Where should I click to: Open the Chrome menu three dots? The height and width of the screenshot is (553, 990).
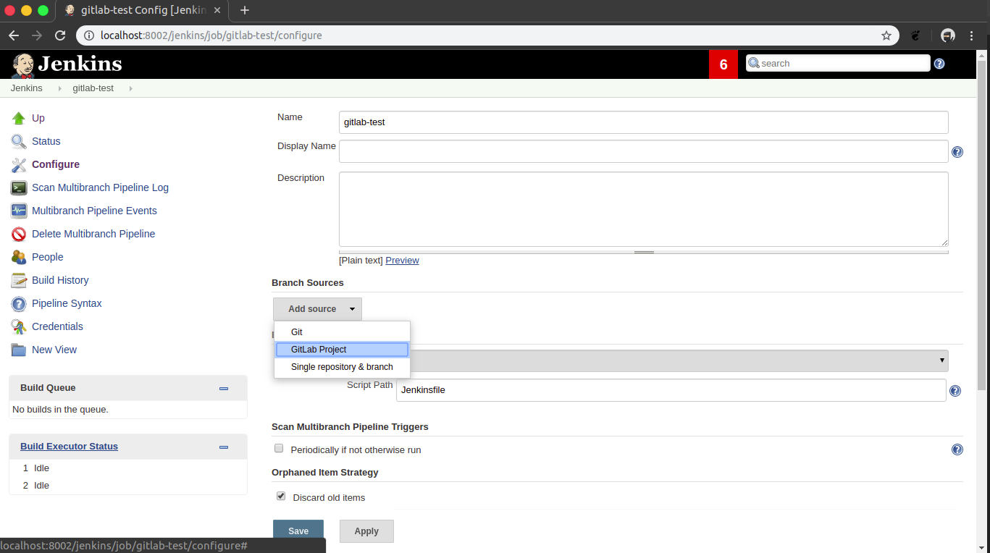[x=972, y=35]
